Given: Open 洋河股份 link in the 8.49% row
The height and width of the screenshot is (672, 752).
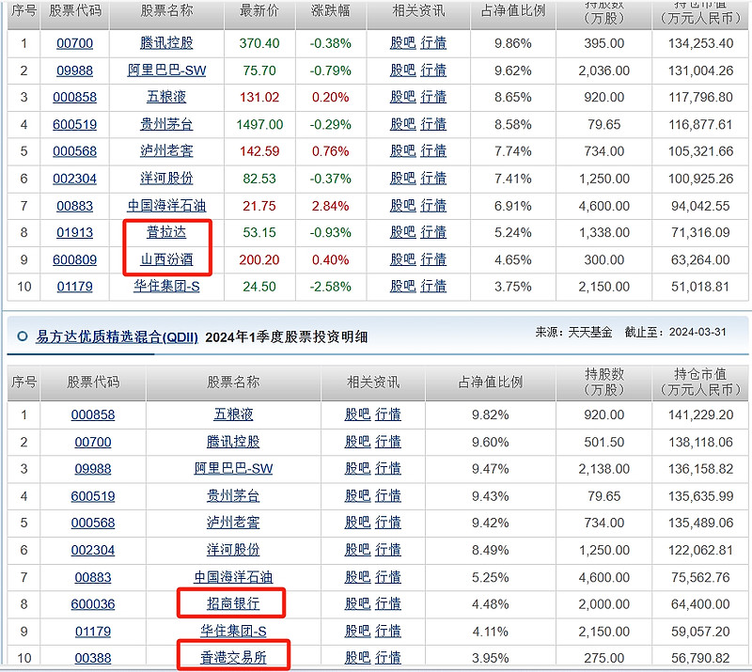Looking at the screenshot, I should [233, 550].
